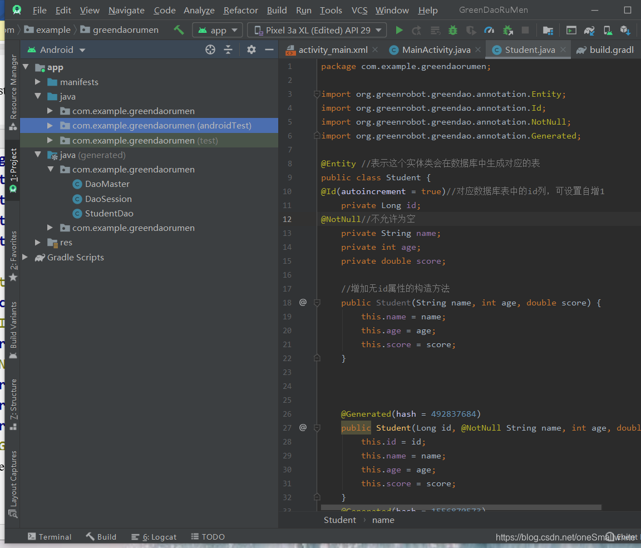The height and width of the screenshot is (548, 641).
Task: Expand the manifests folder
Action: (x=38, y=82)
